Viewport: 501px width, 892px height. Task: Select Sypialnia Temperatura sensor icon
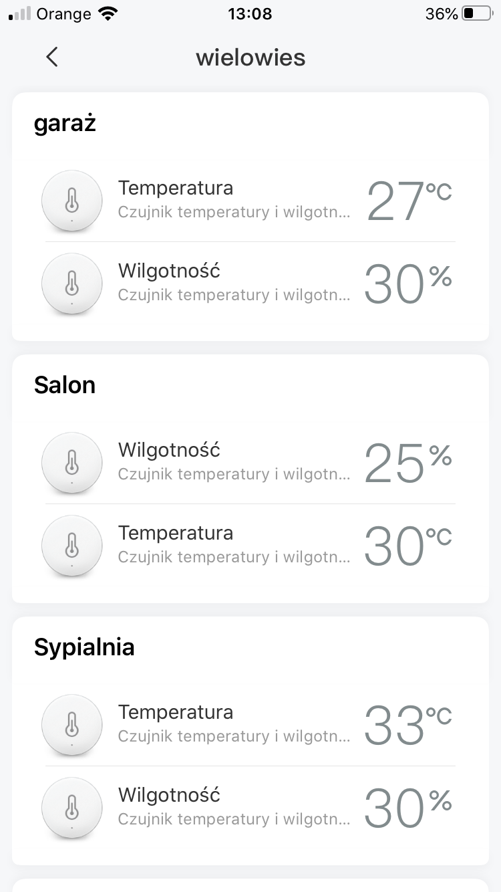[72, 725]
